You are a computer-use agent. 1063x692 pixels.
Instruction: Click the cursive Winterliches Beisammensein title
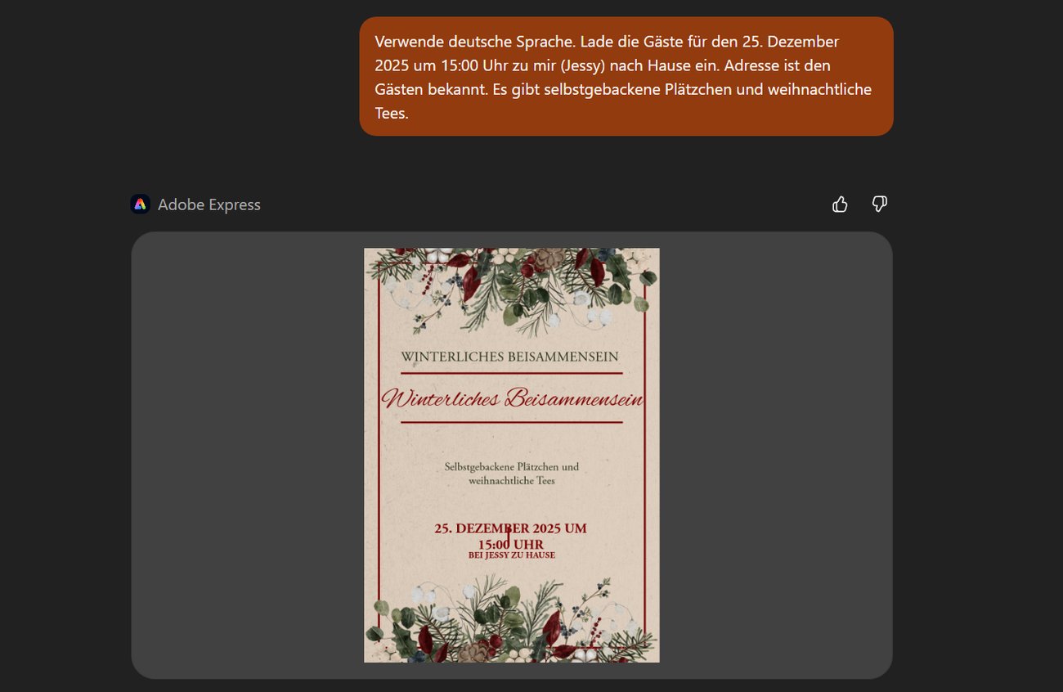(514, 398)
